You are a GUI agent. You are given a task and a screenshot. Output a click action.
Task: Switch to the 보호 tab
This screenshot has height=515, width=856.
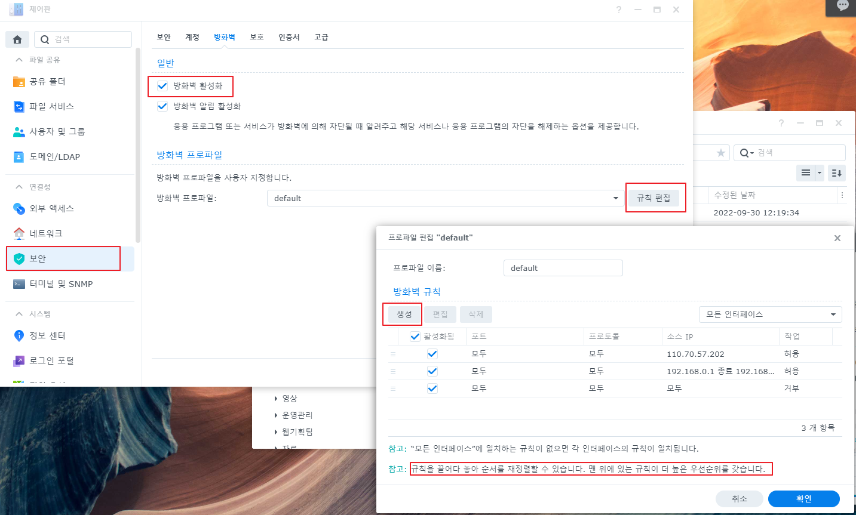click(x=257, y=37)
